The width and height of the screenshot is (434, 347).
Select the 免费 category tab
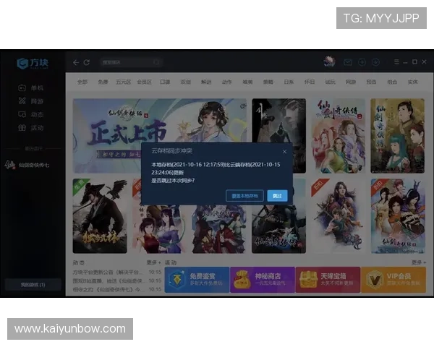click(x=103, y=82)
